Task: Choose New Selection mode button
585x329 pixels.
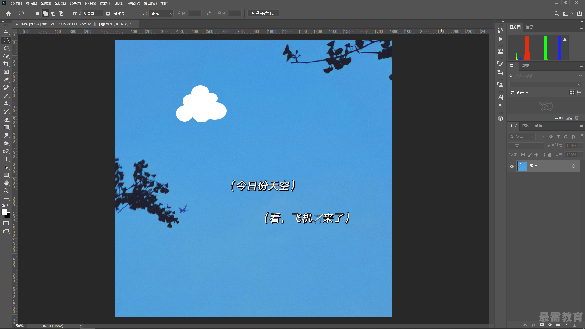Action: point(37,13)
